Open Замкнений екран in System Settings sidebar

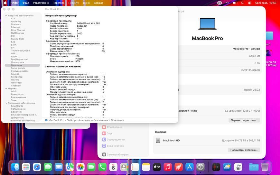(x=115, y=155)
